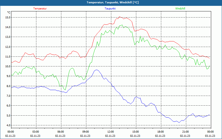Click the 13,0 y-axis value
Image resolution: width=222 pixels, height=139 pixels.
pyautogui.click(x=8, y=37)
